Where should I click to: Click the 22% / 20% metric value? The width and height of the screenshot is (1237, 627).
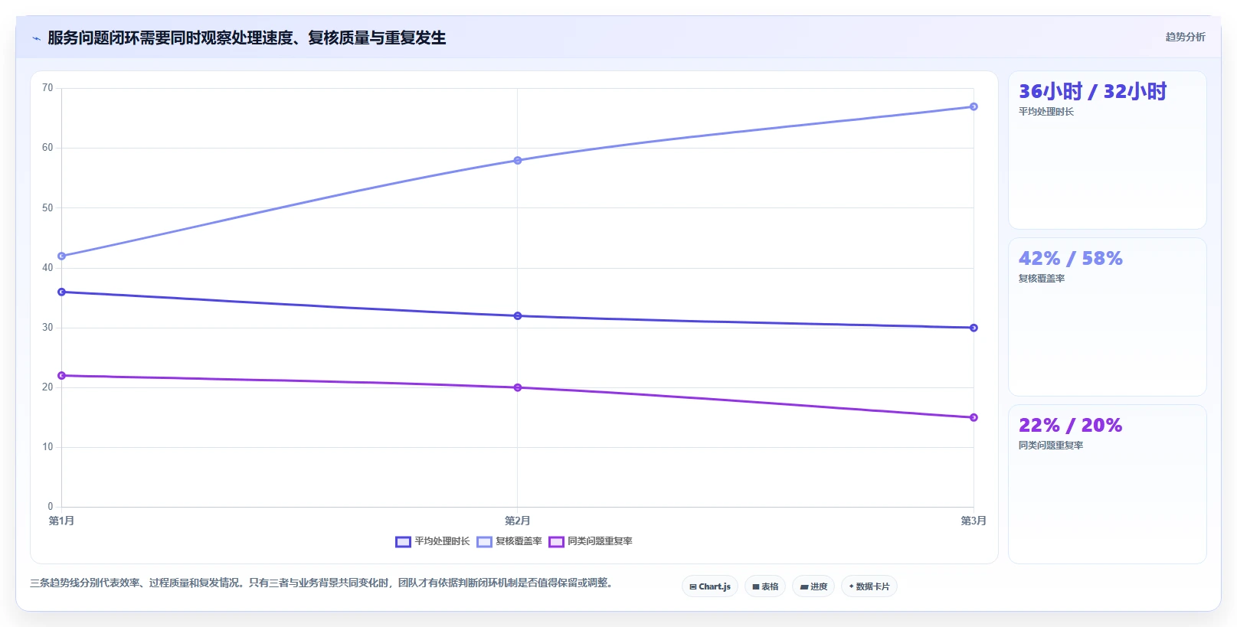tap(1070, 426)
